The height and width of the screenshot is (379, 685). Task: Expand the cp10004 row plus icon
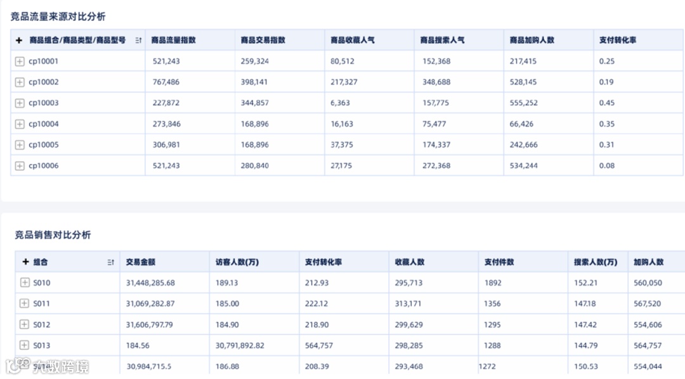click(20, 124)
